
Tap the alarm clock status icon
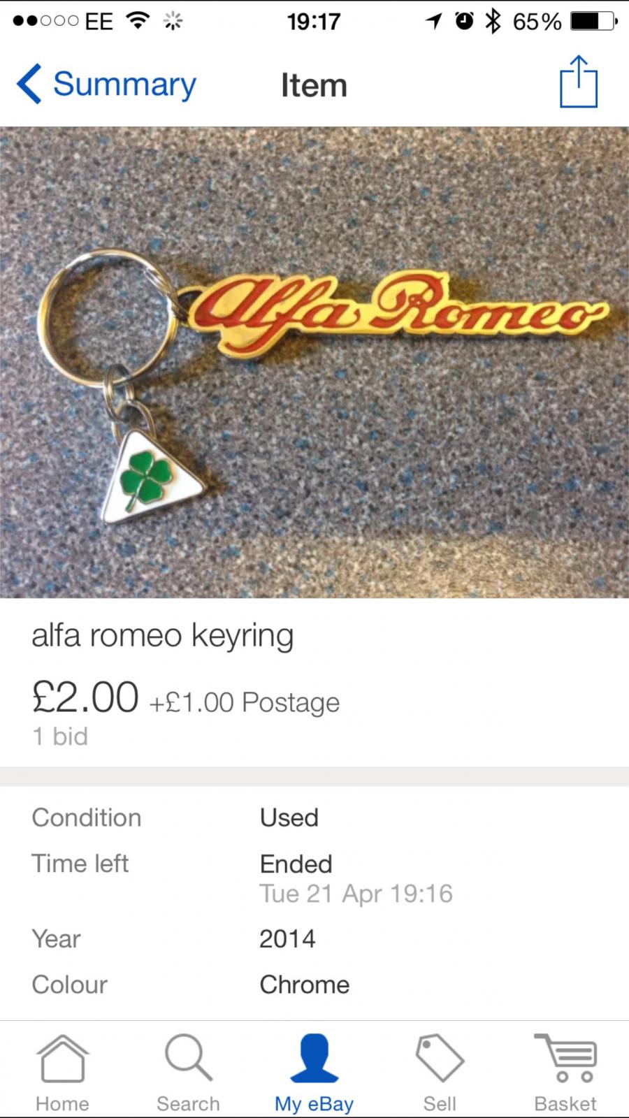coord(464,21)
